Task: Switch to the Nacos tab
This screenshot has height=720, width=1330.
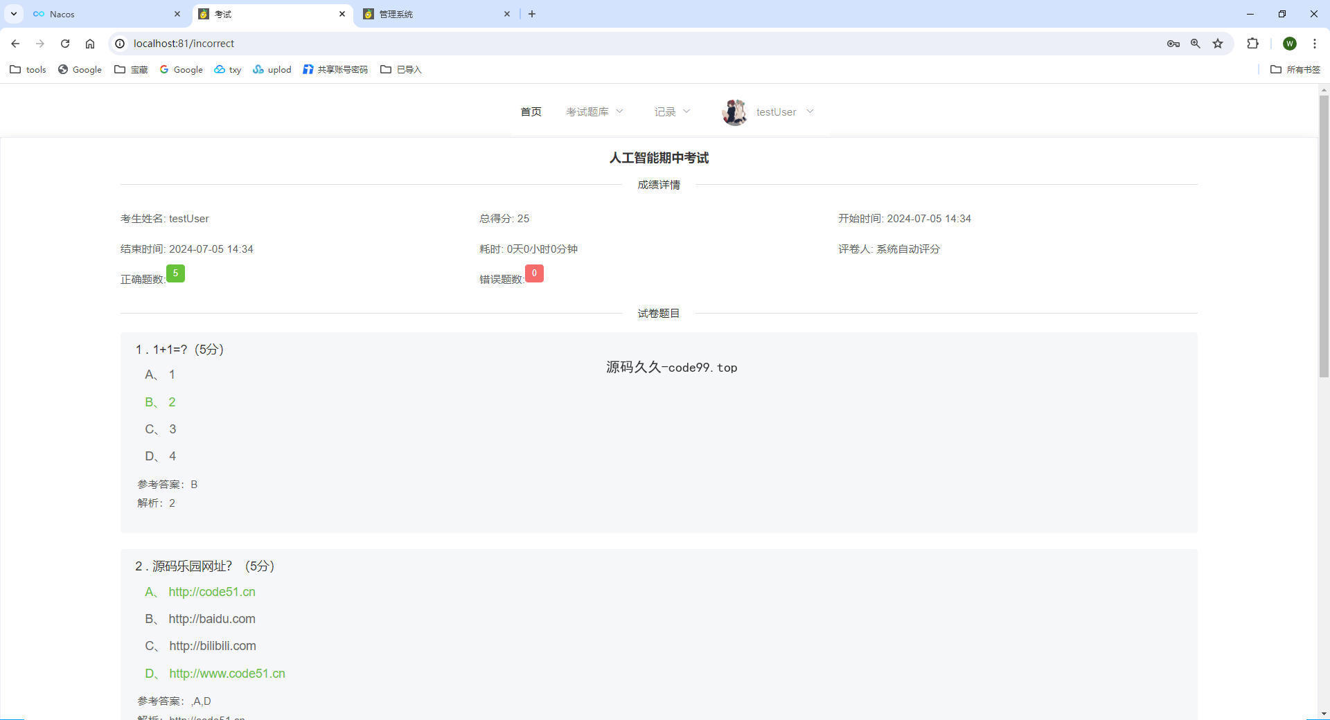Action: tap(107, 14)
